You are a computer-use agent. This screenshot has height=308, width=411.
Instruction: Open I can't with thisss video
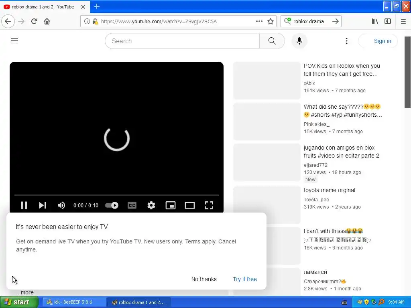tap(333, 231)
